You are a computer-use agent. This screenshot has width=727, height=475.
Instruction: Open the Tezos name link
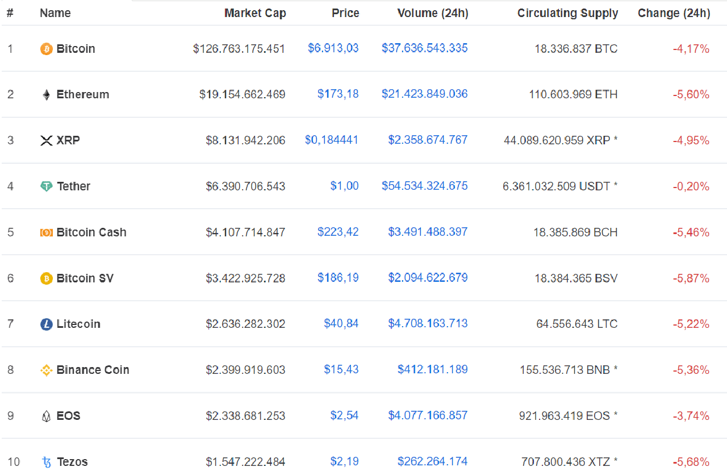pos(73,462)
